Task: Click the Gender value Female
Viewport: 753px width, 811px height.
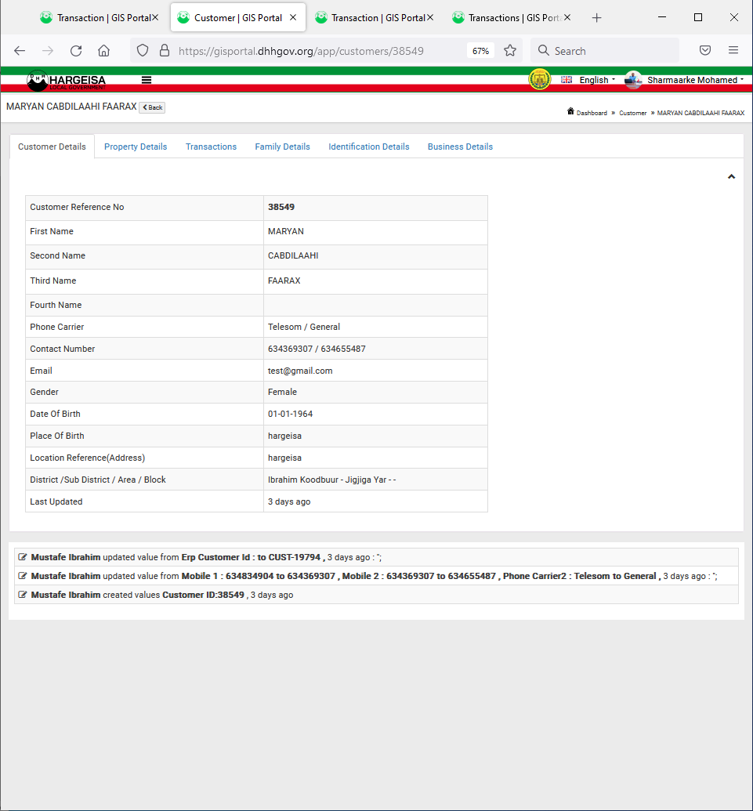Action: [x=282, y=392]
